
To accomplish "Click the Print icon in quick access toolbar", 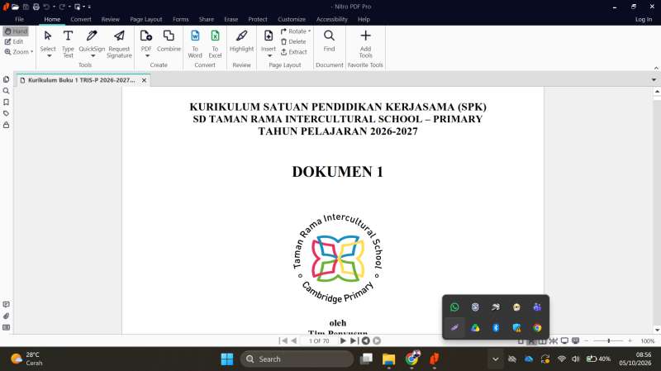I will [x=36, y=7].
